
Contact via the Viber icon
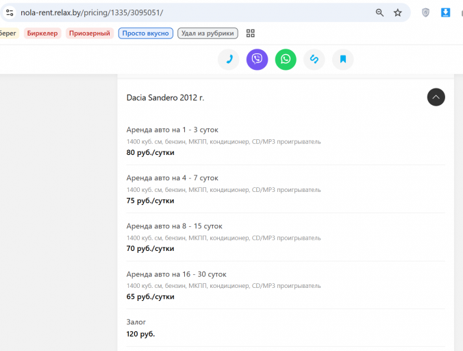pos(258,60)
